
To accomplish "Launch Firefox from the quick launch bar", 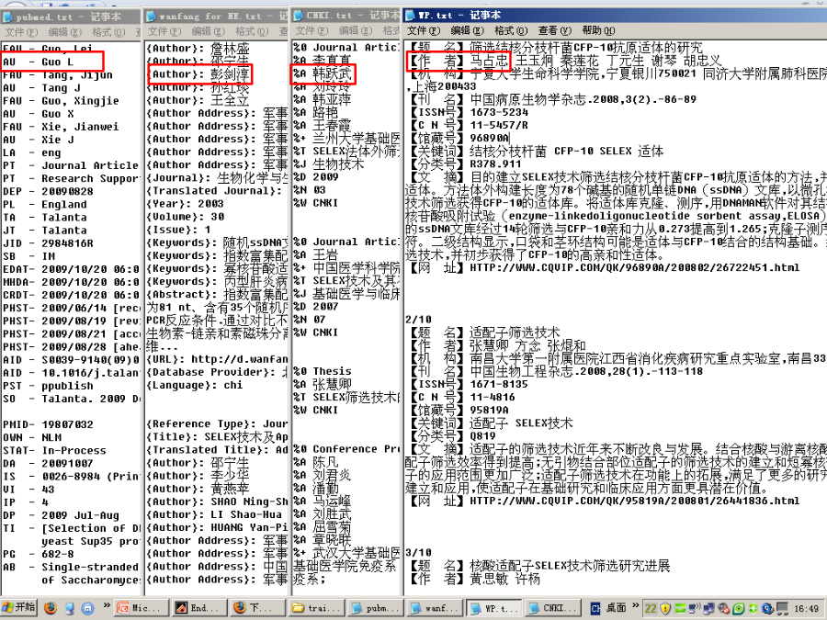I will coord(51,608).
